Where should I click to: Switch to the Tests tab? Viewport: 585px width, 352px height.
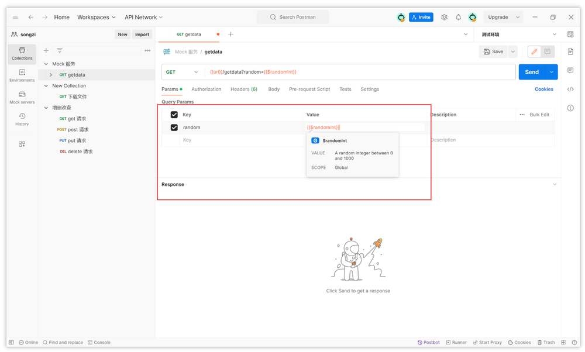pyautogui.click(x=345, y=89)
